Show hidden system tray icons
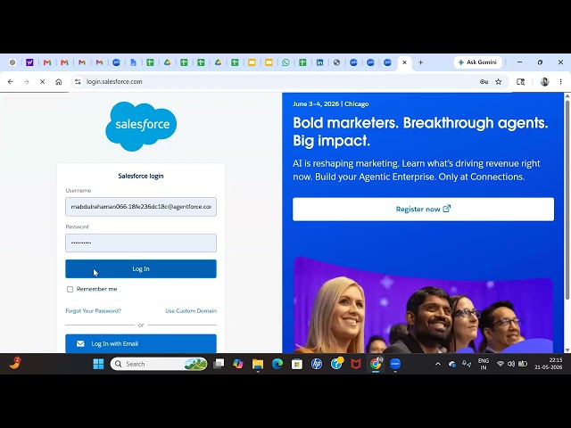 pyautogui.click(x=438, y=364)
